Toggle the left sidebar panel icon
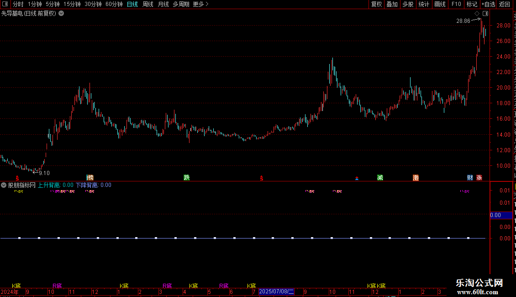This screenshot has width=516, height=297. pos(5,4)
